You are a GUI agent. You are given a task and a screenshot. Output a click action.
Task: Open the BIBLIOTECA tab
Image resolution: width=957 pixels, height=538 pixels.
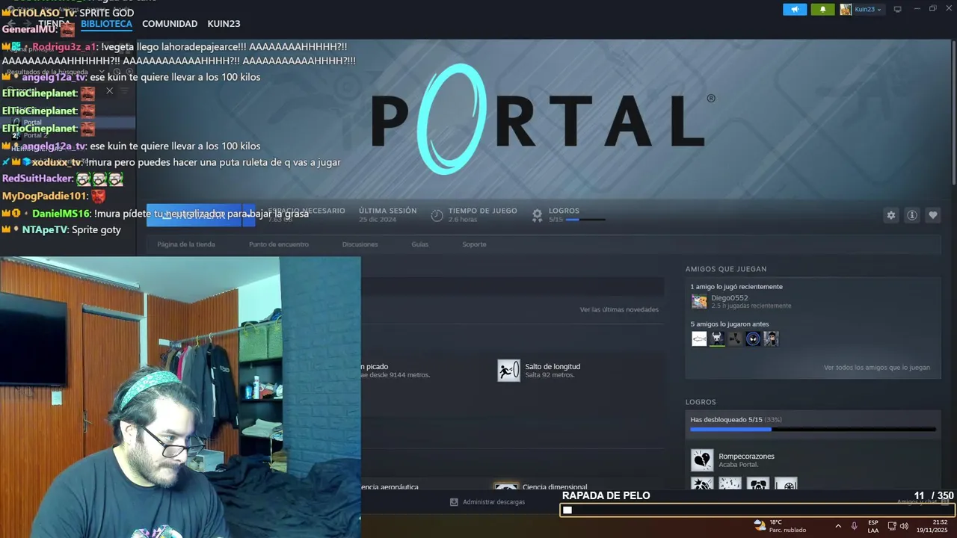tap(106, 24)
